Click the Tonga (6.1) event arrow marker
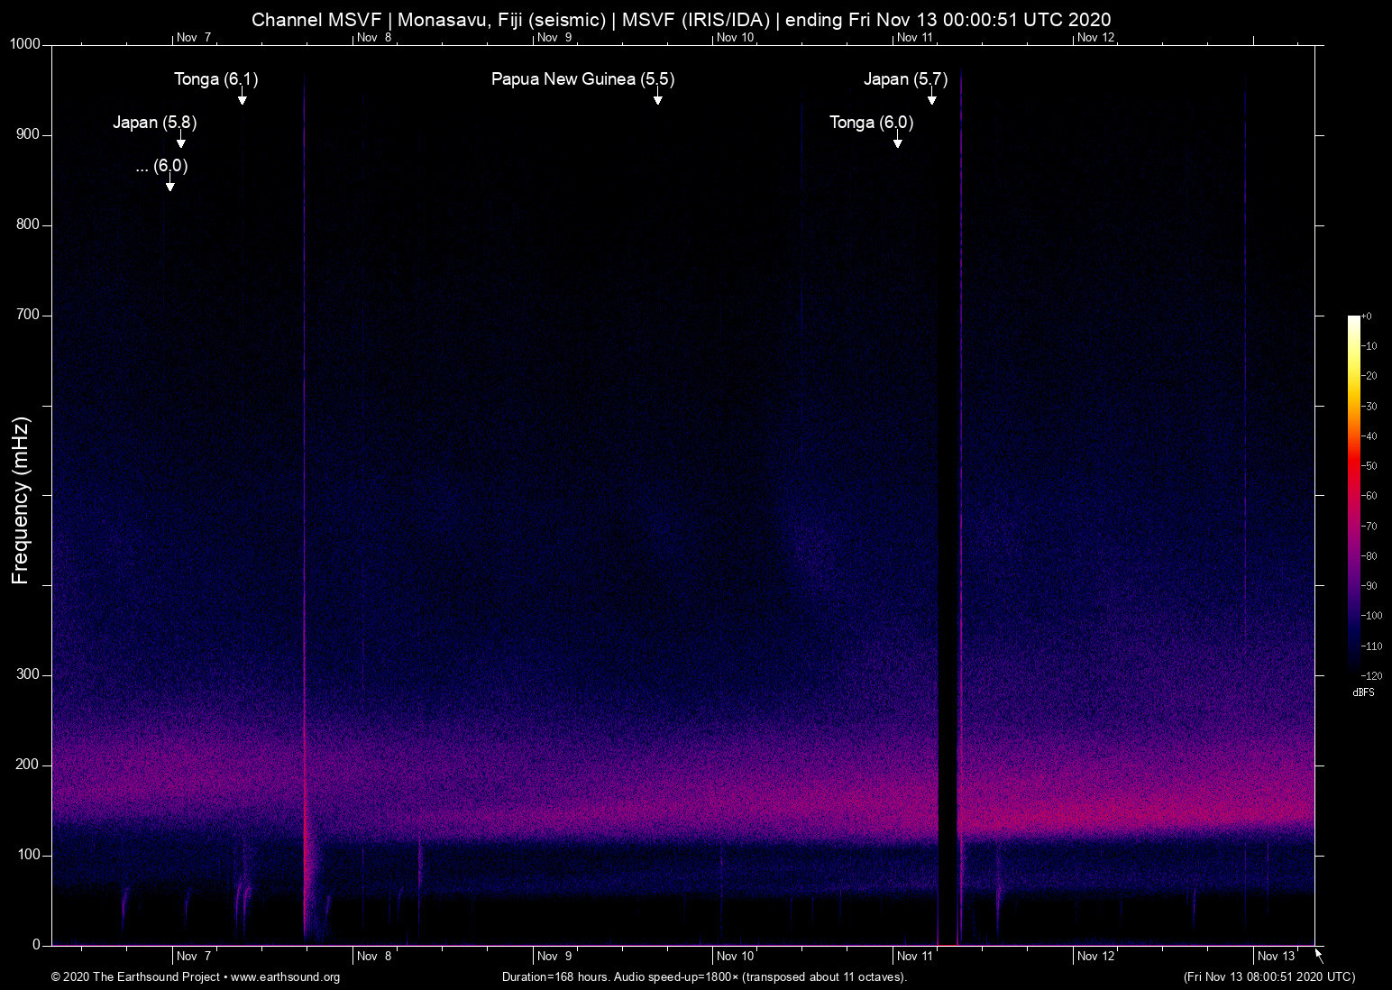Image resolution: width=1392 pixels, height=990 pixels. point(241,102)
